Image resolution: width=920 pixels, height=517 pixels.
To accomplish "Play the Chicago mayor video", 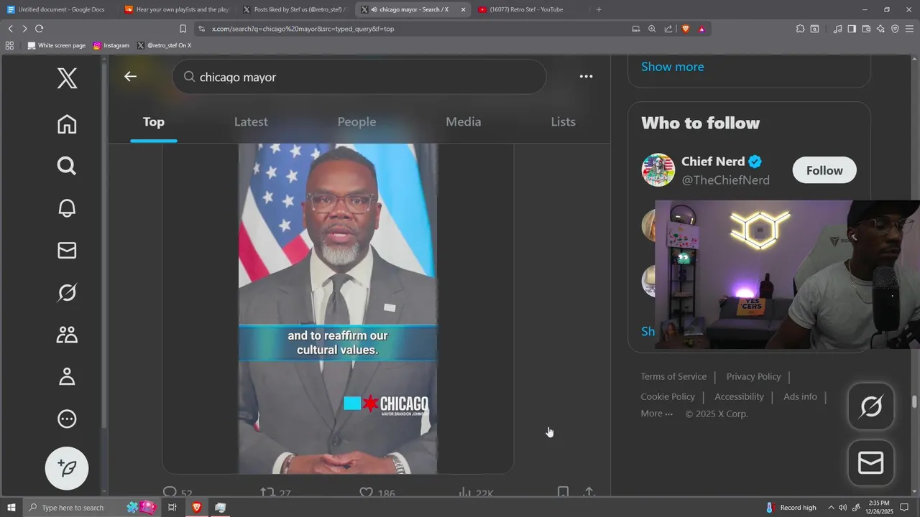I will 338,309.
